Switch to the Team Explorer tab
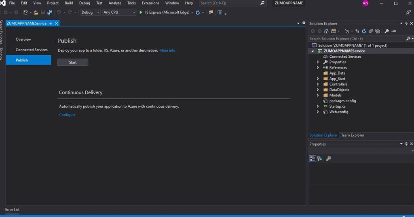The image size is (414, 217). (x=352, y=135)
